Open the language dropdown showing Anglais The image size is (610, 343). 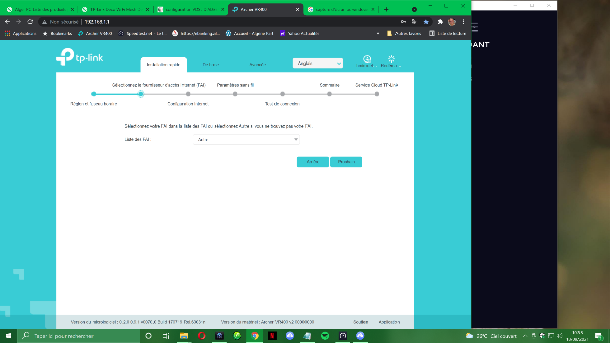[x=318, y=63]
